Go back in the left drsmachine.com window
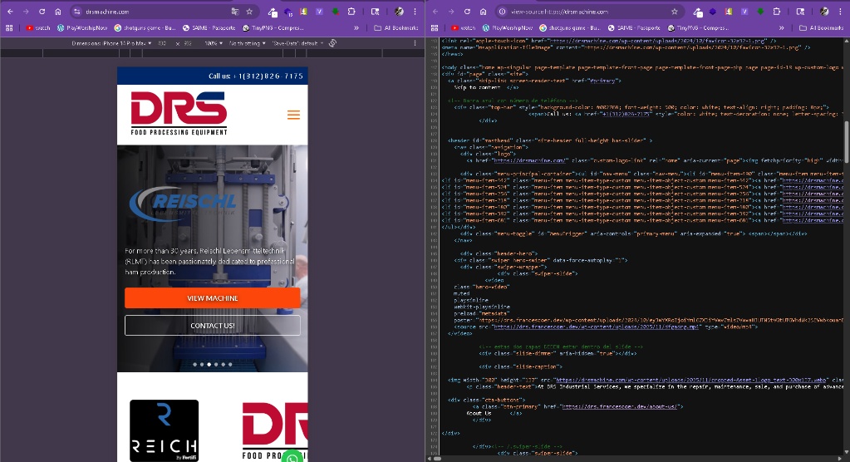The width and height of the screenshot is (850, 462). pos(10,12)
